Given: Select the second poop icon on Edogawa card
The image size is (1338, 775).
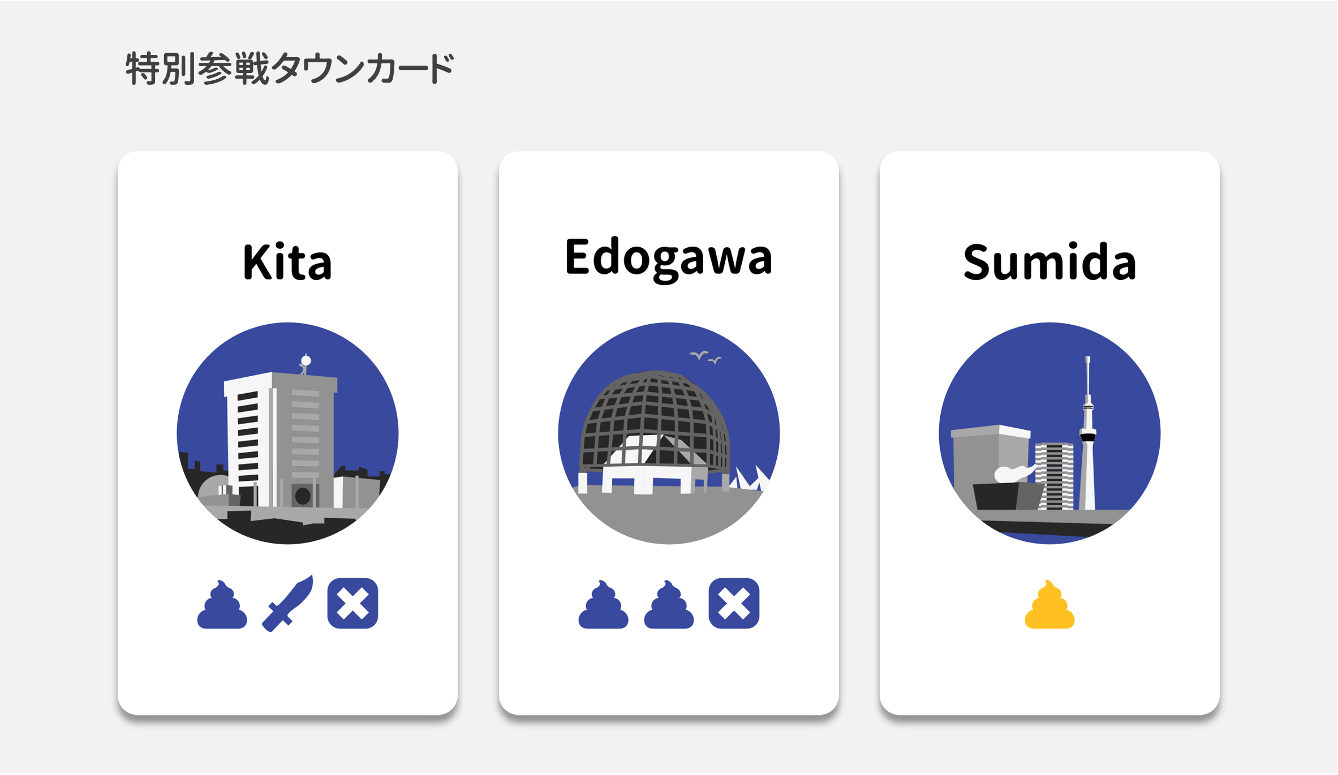Looking at the screenshot, I should pyautogui.click(x=669, y=605).
